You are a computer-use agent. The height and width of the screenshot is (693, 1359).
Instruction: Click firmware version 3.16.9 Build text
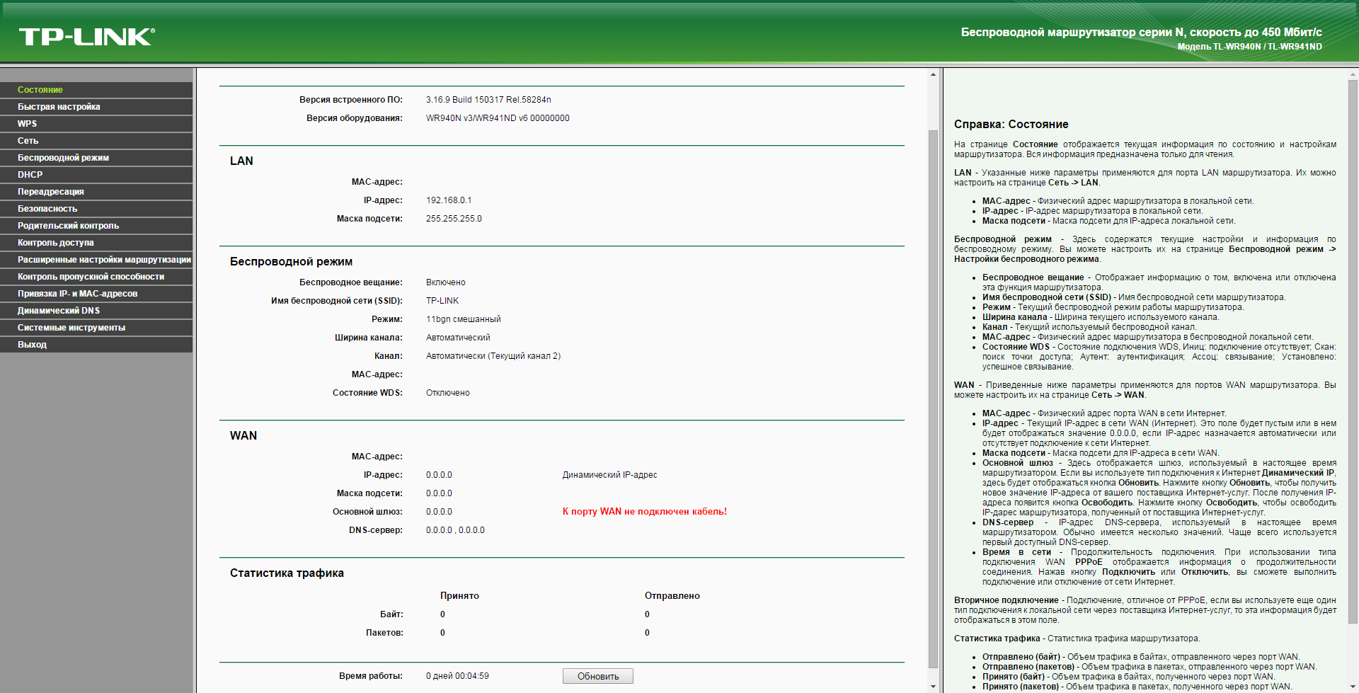(x=488, y=100)
